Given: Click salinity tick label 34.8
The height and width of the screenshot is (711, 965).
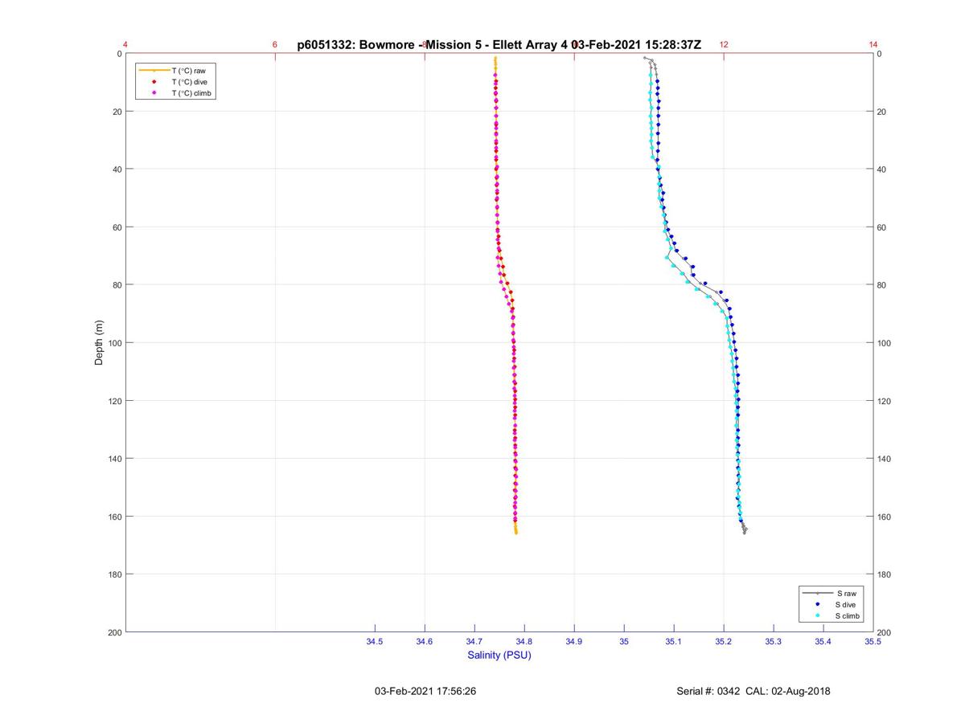Looking at the screenshot, I should tap(524, 642).
